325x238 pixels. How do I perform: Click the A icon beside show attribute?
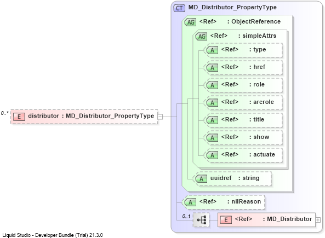(212, 138)
